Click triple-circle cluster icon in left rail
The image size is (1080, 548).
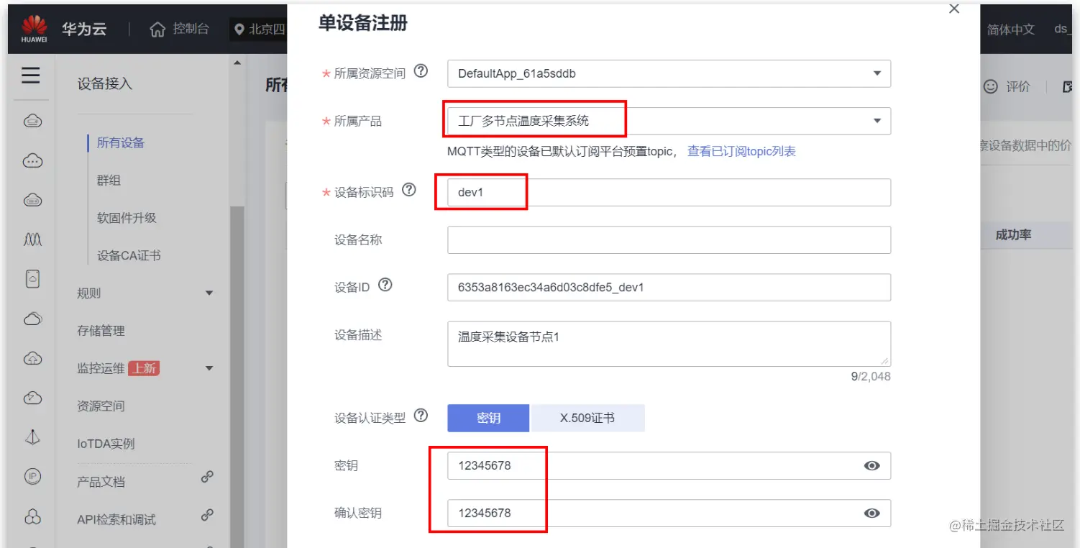coord(32,516)
